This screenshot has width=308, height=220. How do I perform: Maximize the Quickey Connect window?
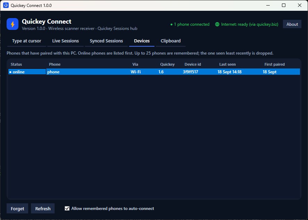(284, 5)
